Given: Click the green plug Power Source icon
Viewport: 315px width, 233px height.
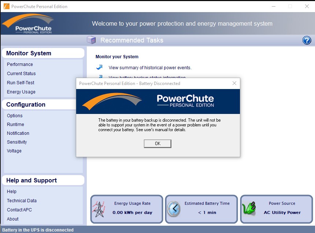Looking at the screenshot, I should [x=249, y=209].
